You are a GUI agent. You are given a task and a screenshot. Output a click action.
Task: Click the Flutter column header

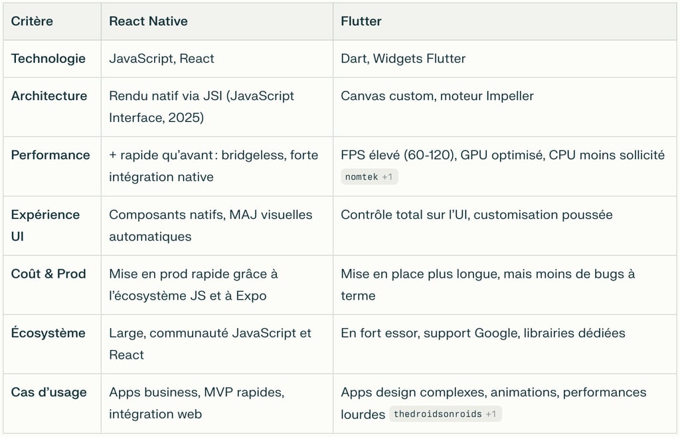(361, 21)
